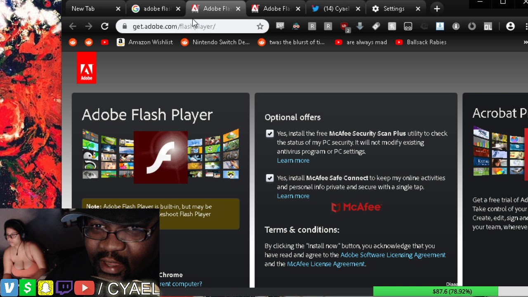Uncheck the McAfee Safe Connect offer
The height and width of the screenshot is (297, 528).
pyautogui.click(x=270, y=178)
